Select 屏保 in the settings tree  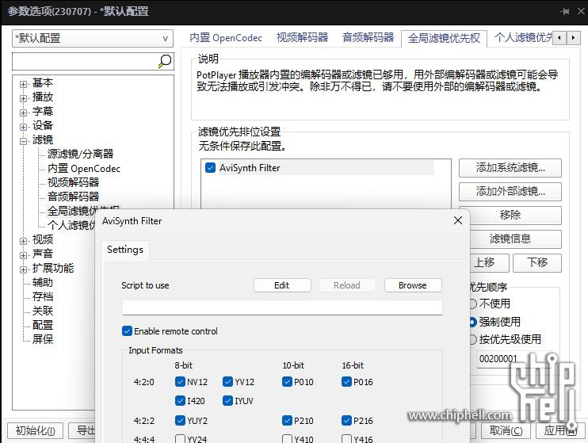point(42,339)
